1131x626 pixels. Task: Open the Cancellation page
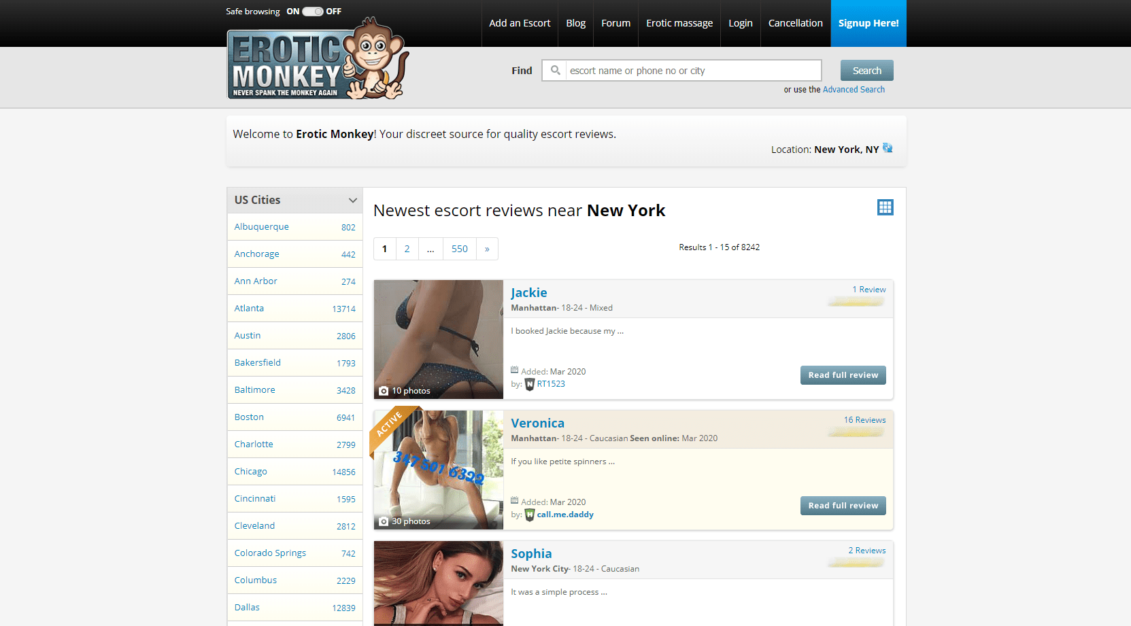(796, 23)
